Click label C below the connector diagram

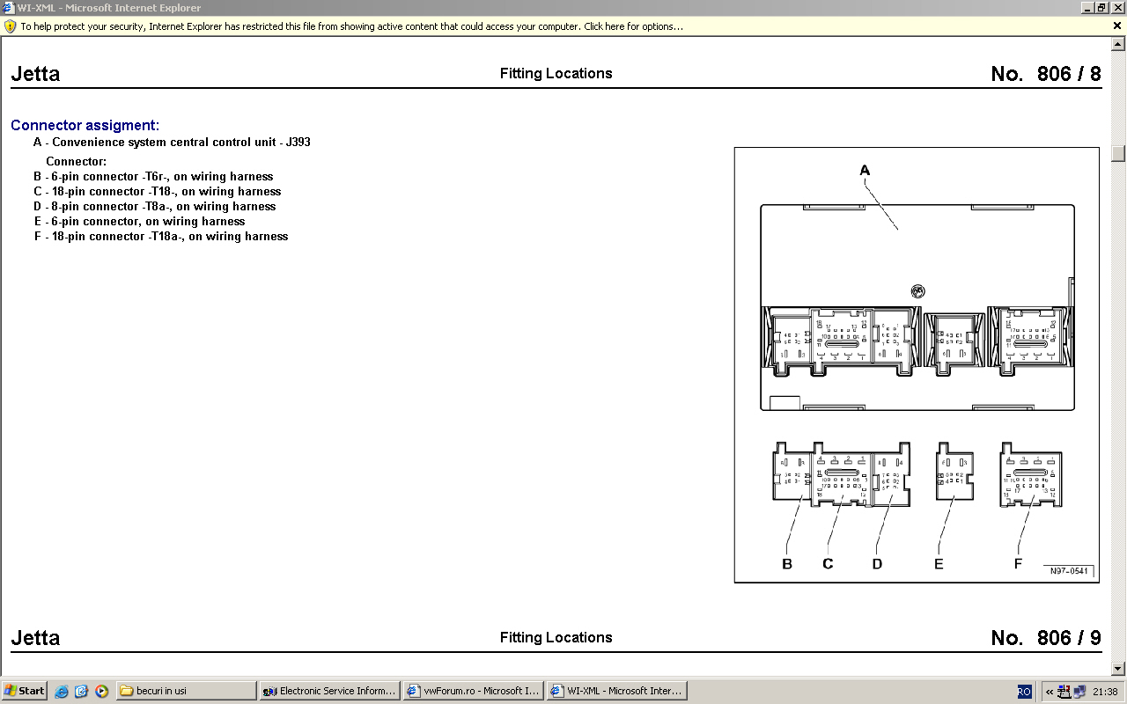828,564
